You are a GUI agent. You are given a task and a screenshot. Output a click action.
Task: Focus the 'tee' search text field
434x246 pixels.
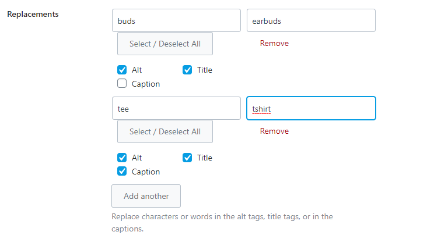tap(176, 108)
